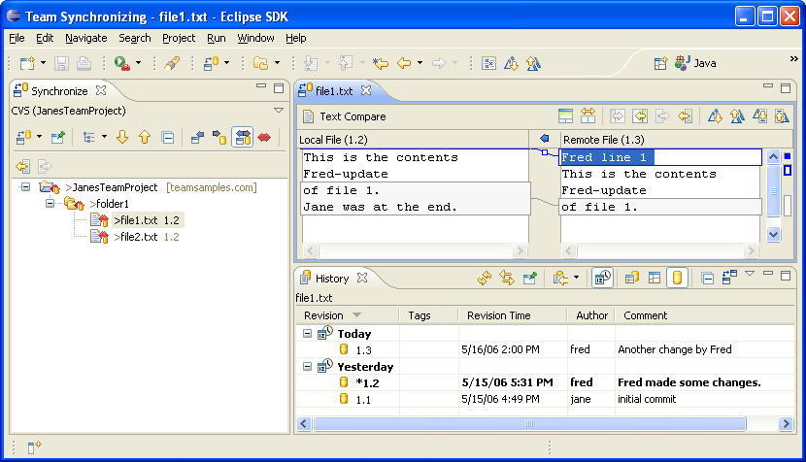The height and width of the screenshot is (462, 806).
Task: Toggle Incoming/Outgoing Mode button
Action: point(242,137)
